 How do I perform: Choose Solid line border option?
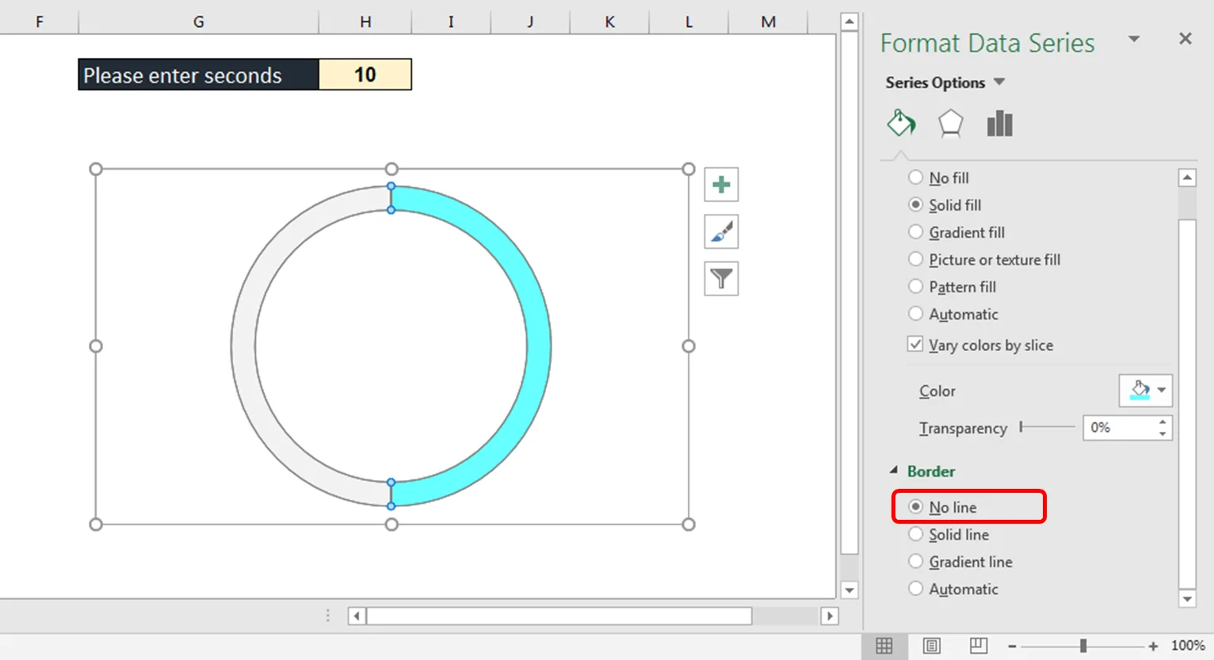coord(916,535)
